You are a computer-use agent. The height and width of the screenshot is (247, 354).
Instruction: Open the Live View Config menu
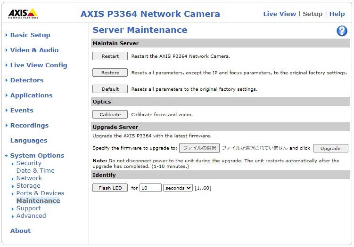pyautogui.click(x=39, y=65)
